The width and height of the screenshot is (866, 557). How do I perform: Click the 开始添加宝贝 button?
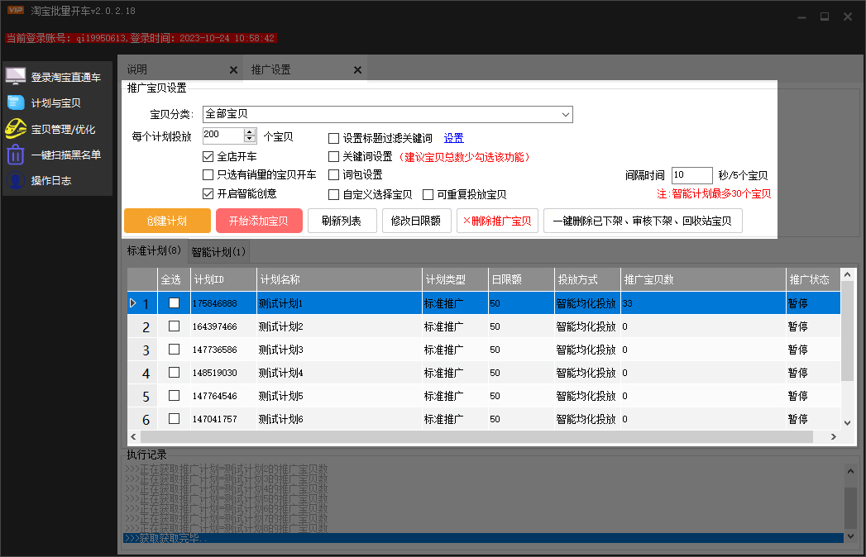(259, 221)
